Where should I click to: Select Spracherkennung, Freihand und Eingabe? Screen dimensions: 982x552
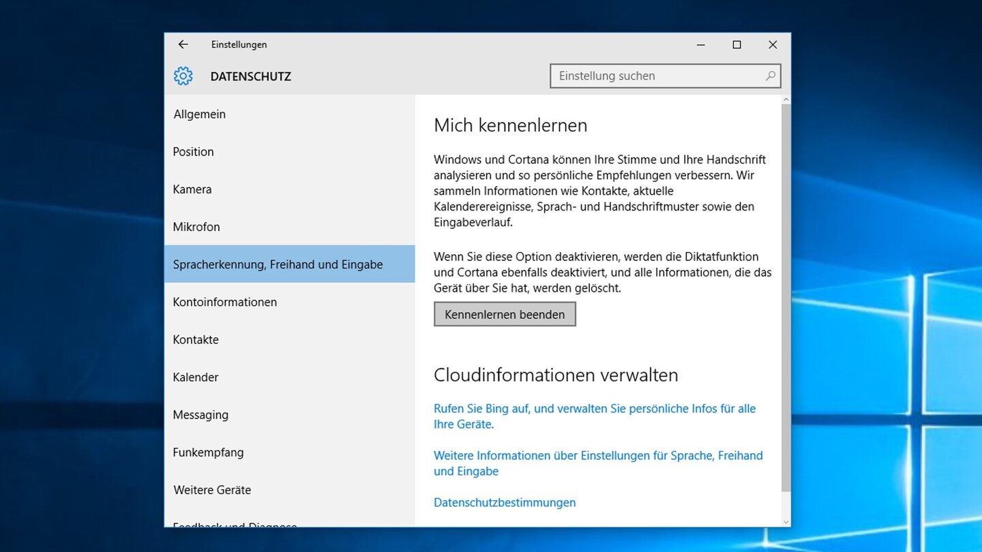pyautogui.click(x=289, y=264)
